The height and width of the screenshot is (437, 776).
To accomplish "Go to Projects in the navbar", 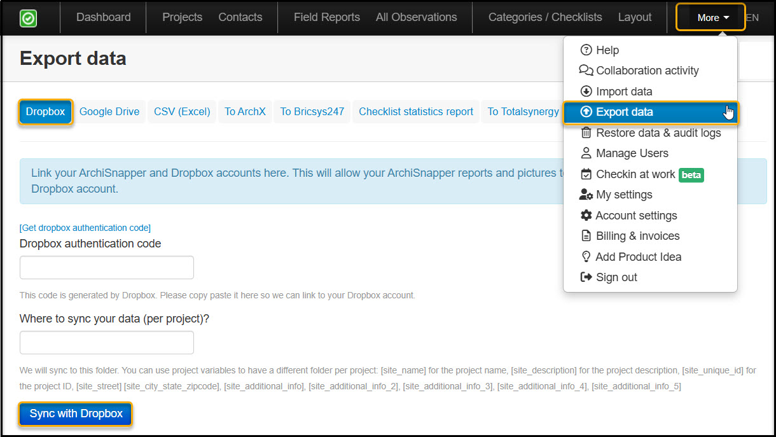I will point(182,17).
